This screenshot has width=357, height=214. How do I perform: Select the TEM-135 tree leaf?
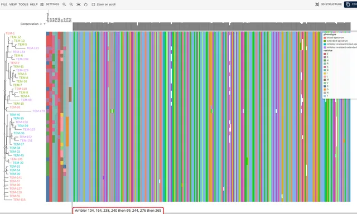point(16,159)
